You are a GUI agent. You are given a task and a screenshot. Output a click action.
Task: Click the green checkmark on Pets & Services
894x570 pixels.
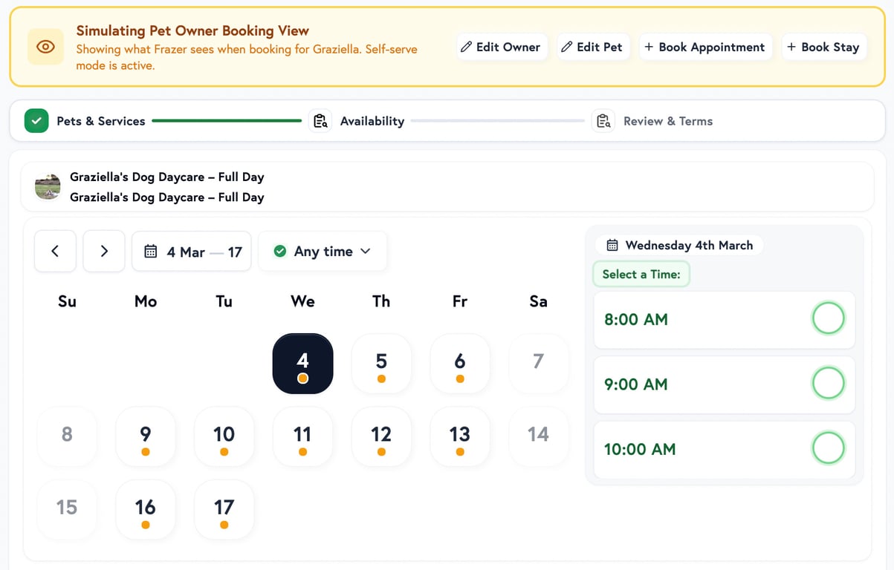(x=36, y=120)
